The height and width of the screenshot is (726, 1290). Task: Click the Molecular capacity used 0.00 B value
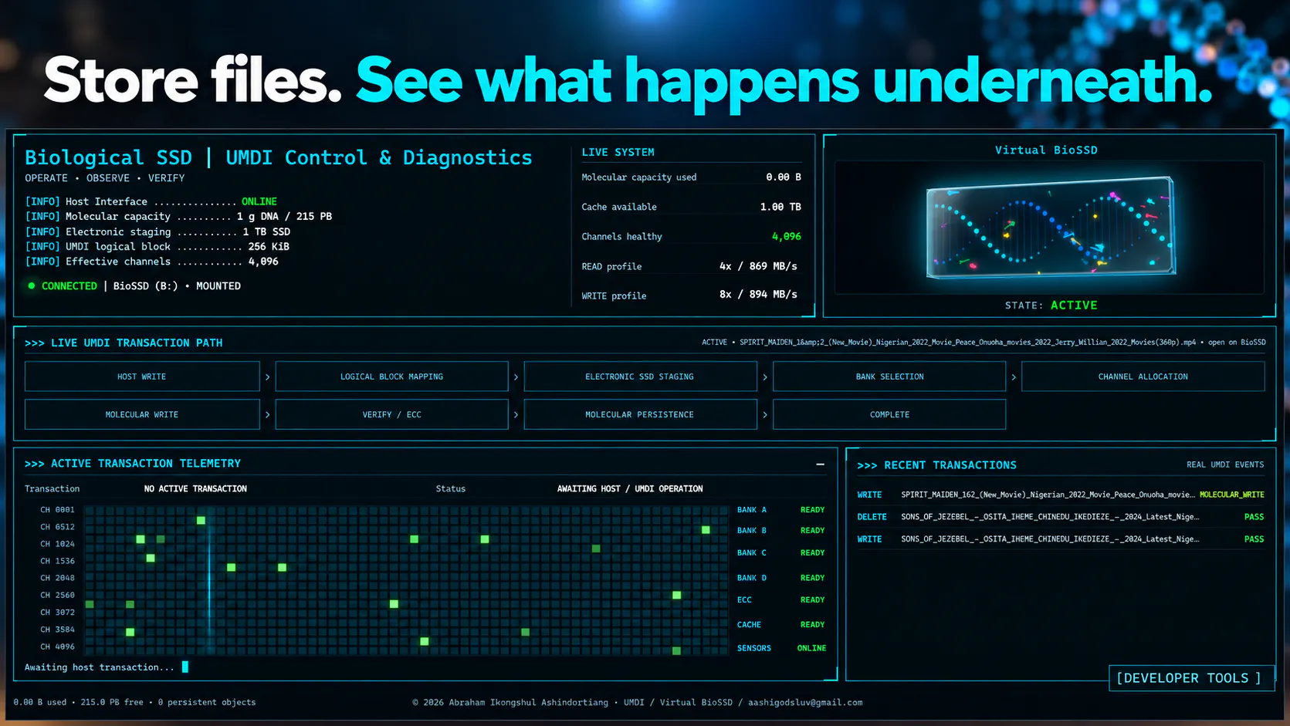[x=784, y=177]
